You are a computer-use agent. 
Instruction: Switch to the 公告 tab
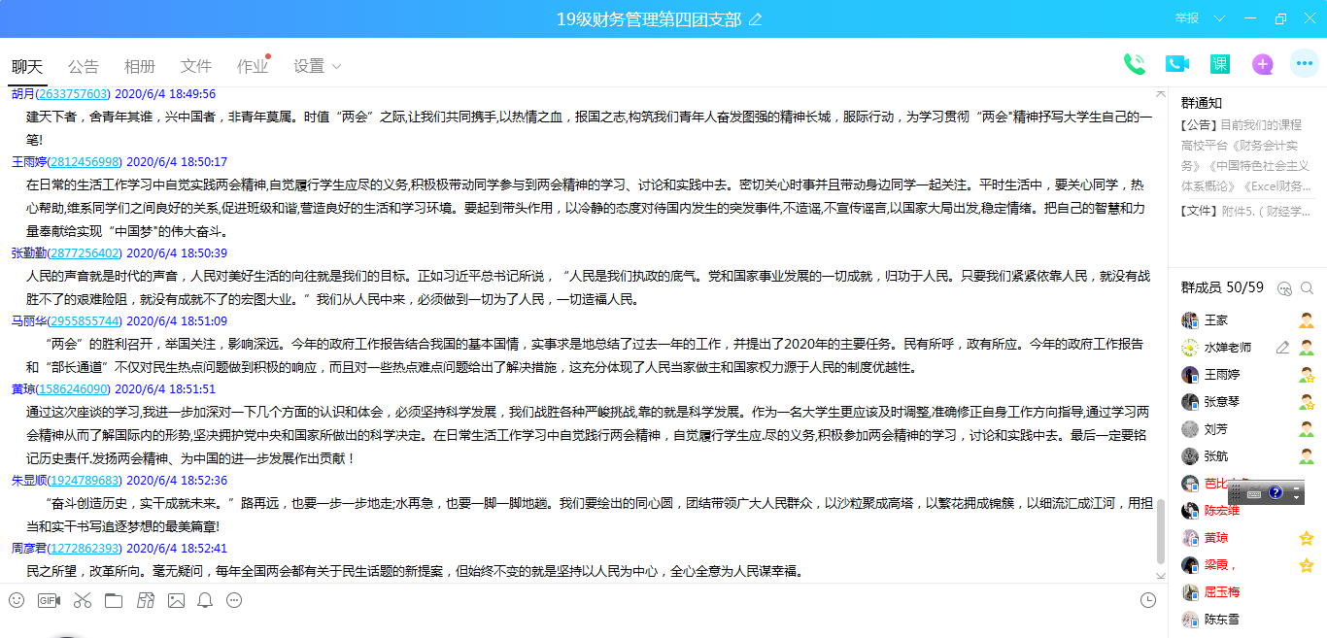point(84,66)
